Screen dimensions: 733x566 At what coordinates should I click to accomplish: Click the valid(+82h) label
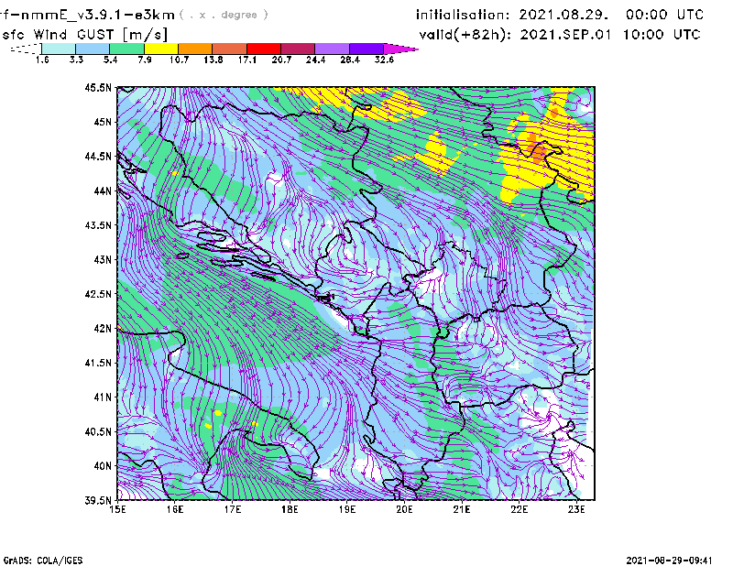(465, 35)
